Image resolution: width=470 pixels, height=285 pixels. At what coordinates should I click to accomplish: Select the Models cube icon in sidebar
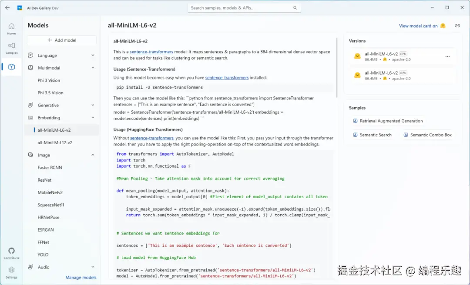11,67
